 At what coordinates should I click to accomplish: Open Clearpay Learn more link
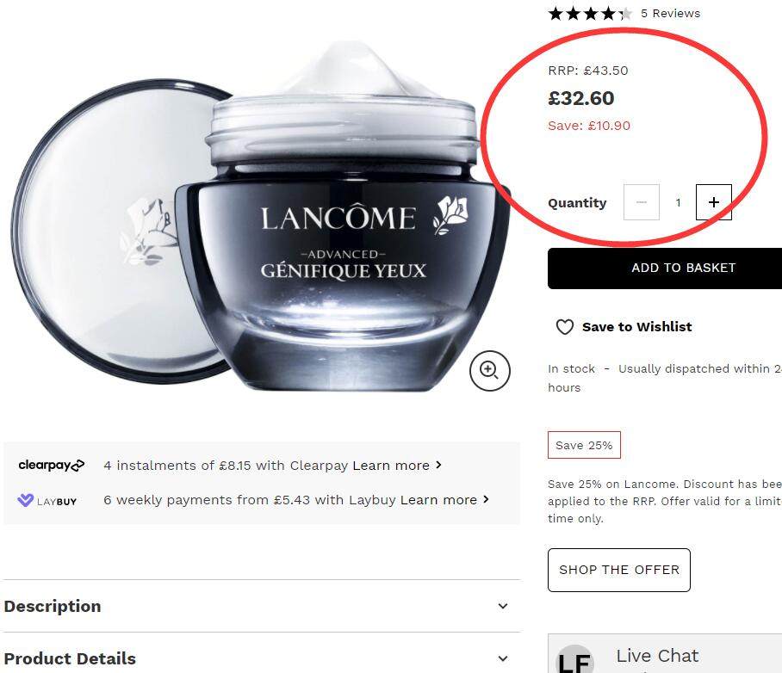396,466
